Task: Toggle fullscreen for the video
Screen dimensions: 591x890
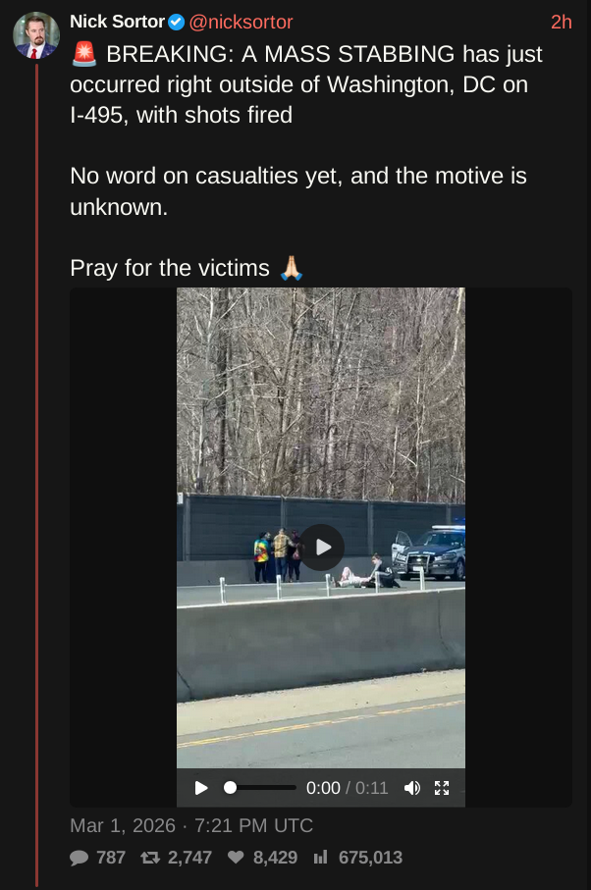Action: 442,788
